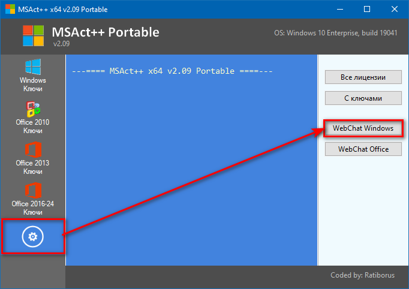Open WebChat Windows
This screenshot has height=289, width=409.
pyautogui.click(x=363, y=128)
